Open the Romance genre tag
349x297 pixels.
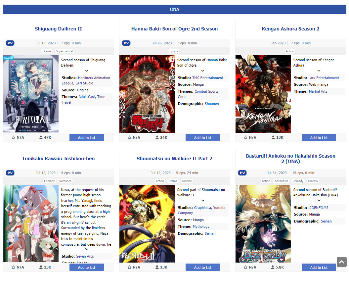pos(65,181)
